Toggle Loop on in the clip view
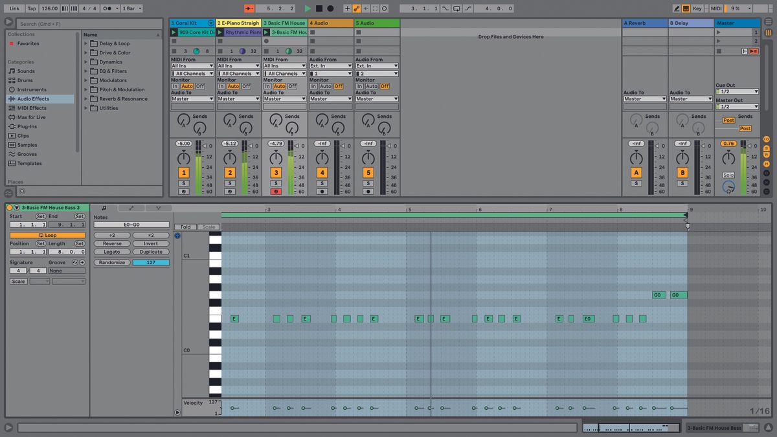777x437 pixels. pyautogui.click(x=47, y=234)
